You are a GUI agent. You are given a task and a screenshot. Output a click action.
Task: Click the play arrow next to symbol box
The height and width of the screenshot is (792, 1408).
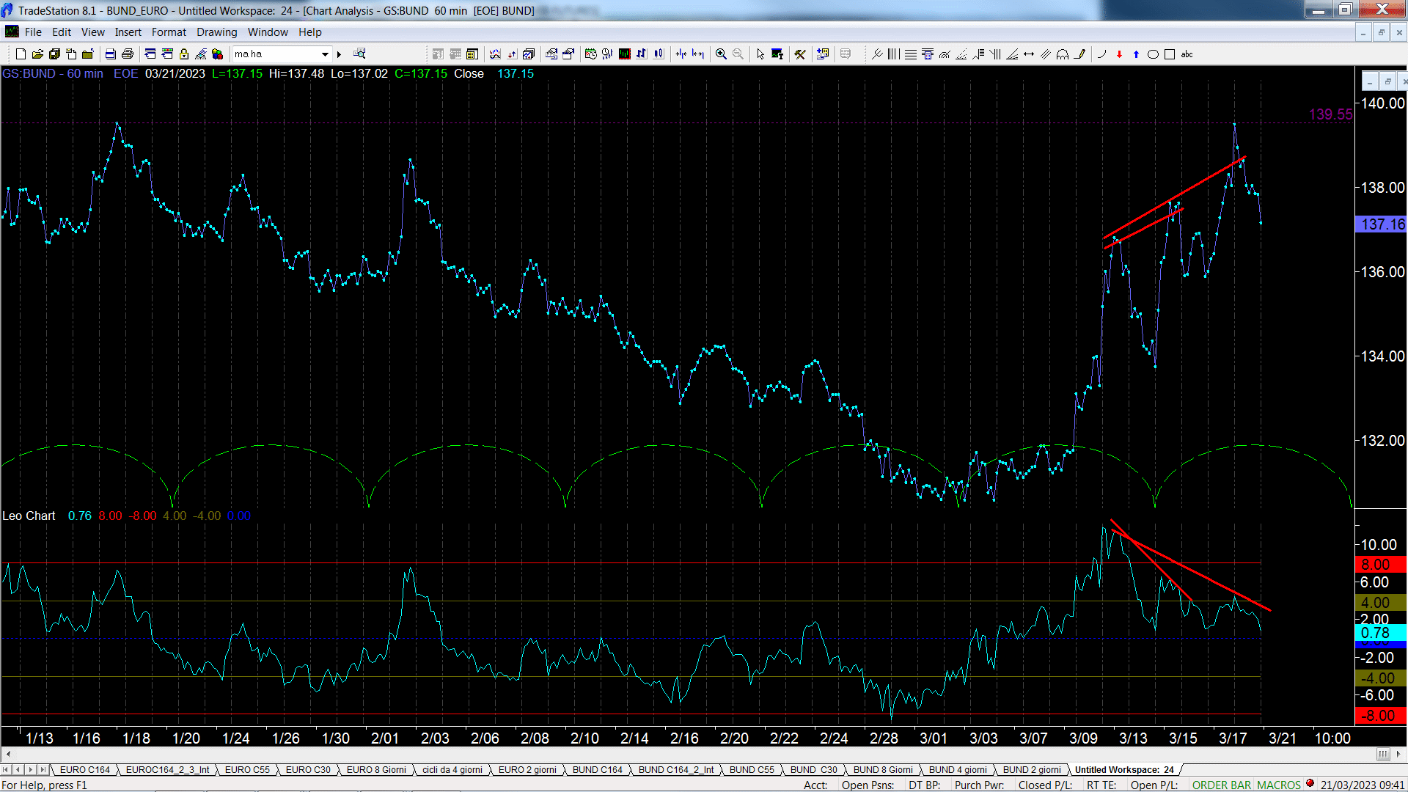[x=339, y=54]
